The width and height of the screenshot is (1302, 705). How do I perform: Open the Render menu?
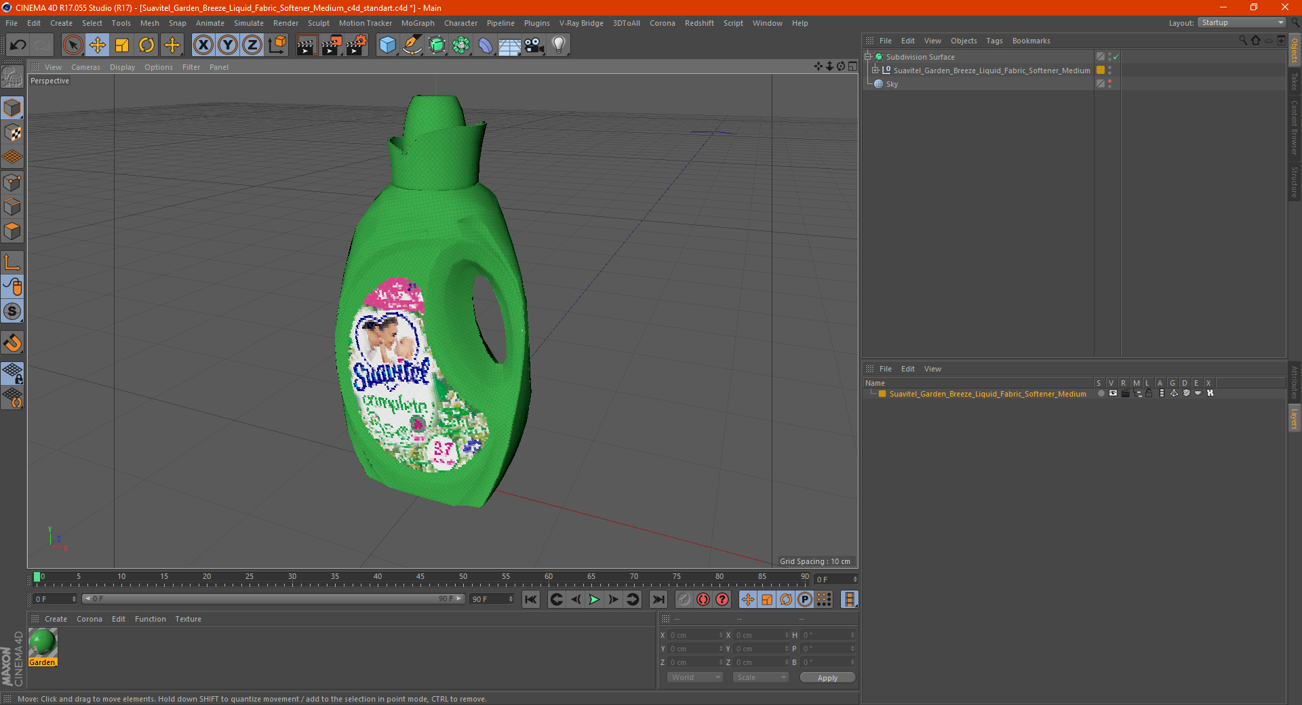(x=285, y=23)
